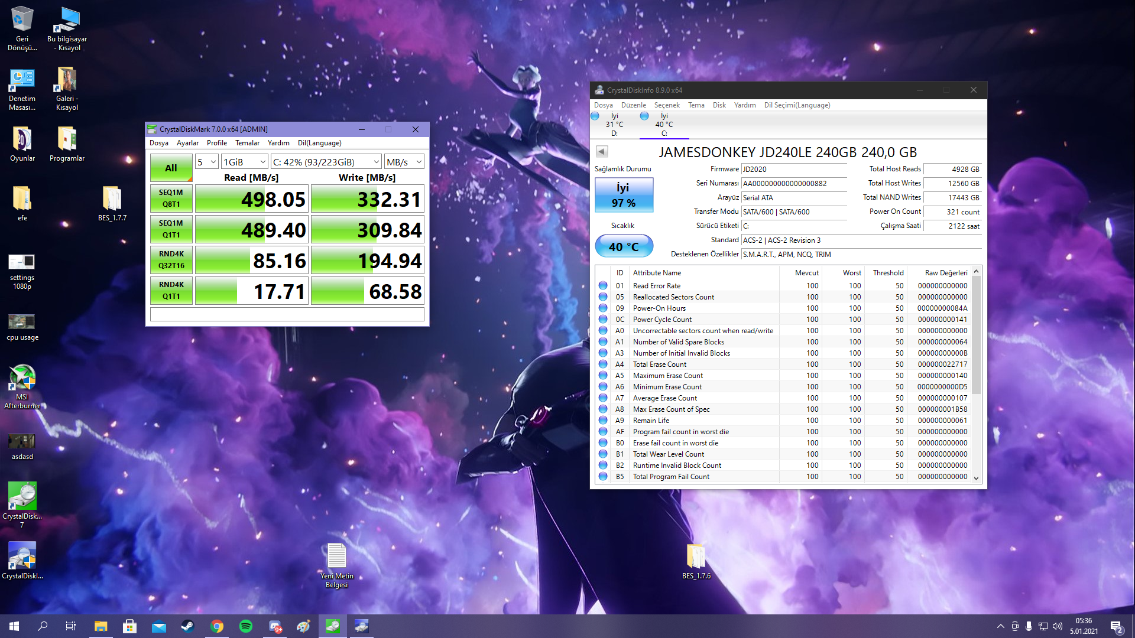Open the Programlar folder icon
This screenshot has height=638, width=1135.
tap(67, 144)
